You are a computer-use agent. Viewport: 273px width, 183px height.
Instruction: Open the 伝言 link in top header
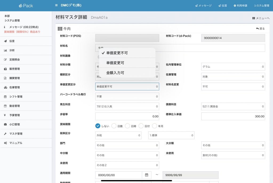(223, 6)
